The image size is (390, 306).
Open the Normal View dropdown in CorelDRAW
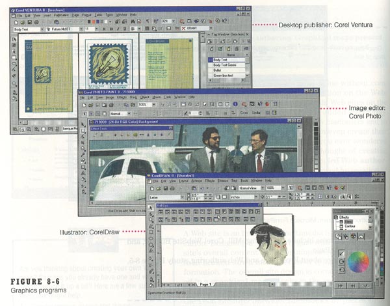click(x=263, y=188)
